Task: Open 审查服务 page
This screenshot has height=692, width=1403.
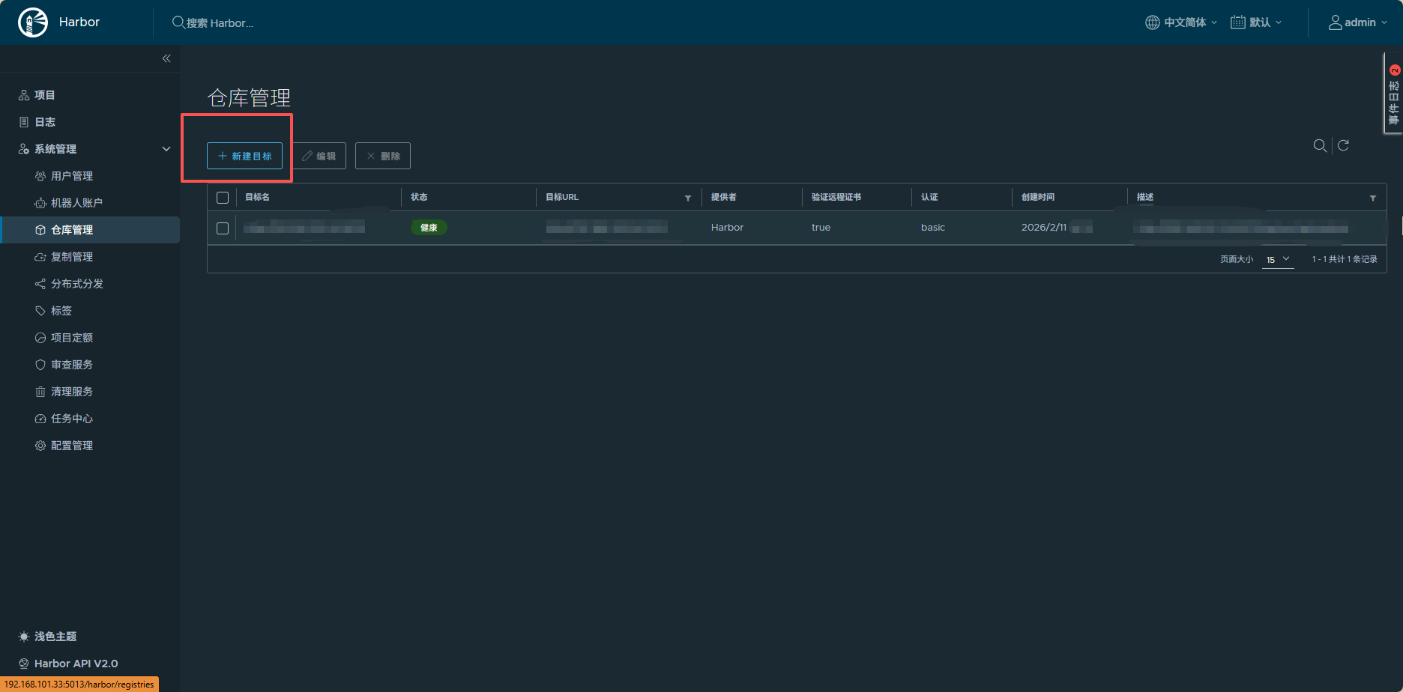Action: pos(72,365)
